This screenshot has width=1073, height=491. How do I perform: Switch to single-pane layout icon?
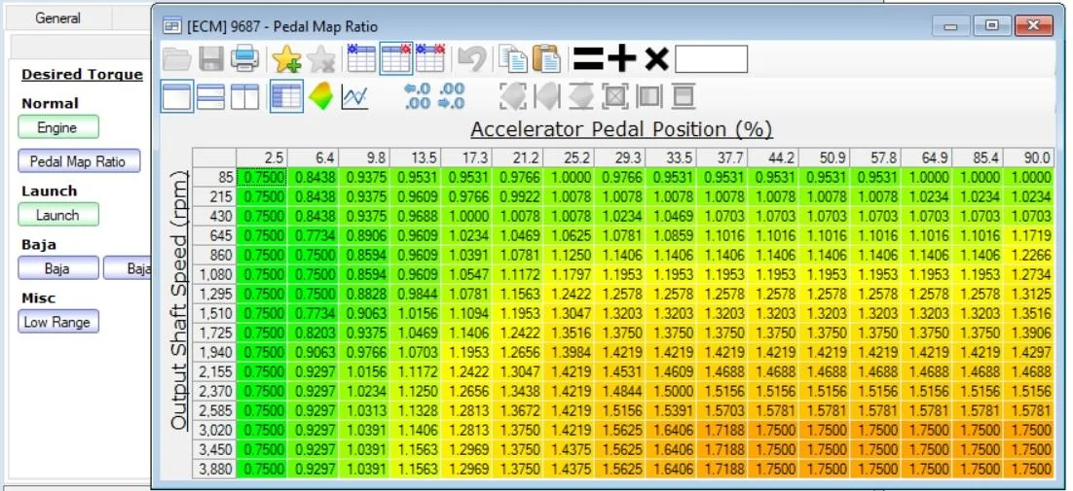[177, 96]
